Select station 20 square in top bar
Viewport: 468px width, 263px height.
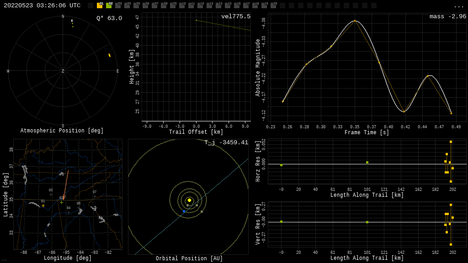273,5
